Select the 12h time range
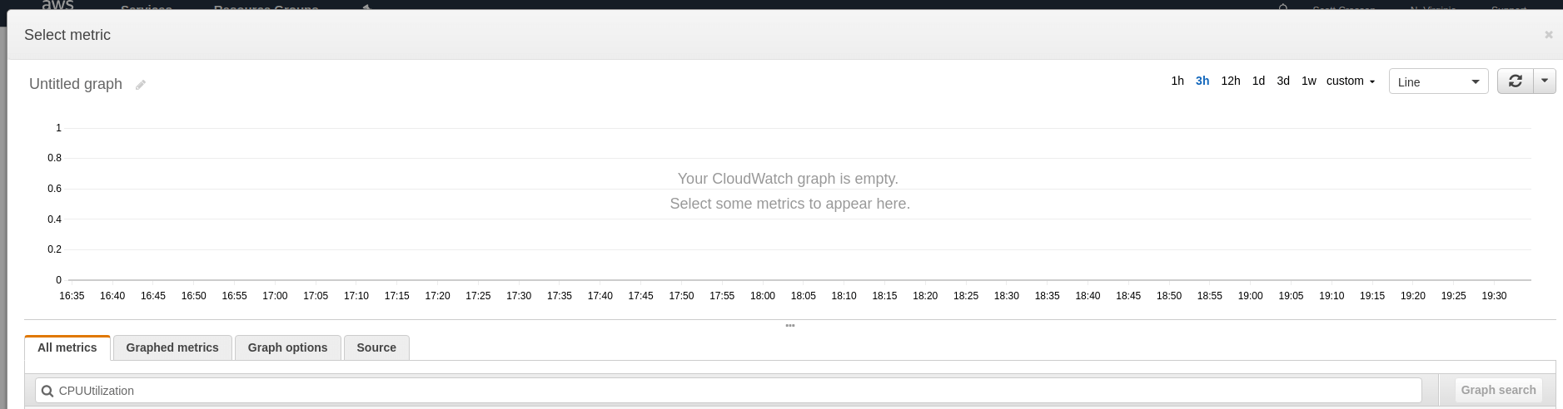Screen dimensions: 1563x409 [x=1231, y=81]
